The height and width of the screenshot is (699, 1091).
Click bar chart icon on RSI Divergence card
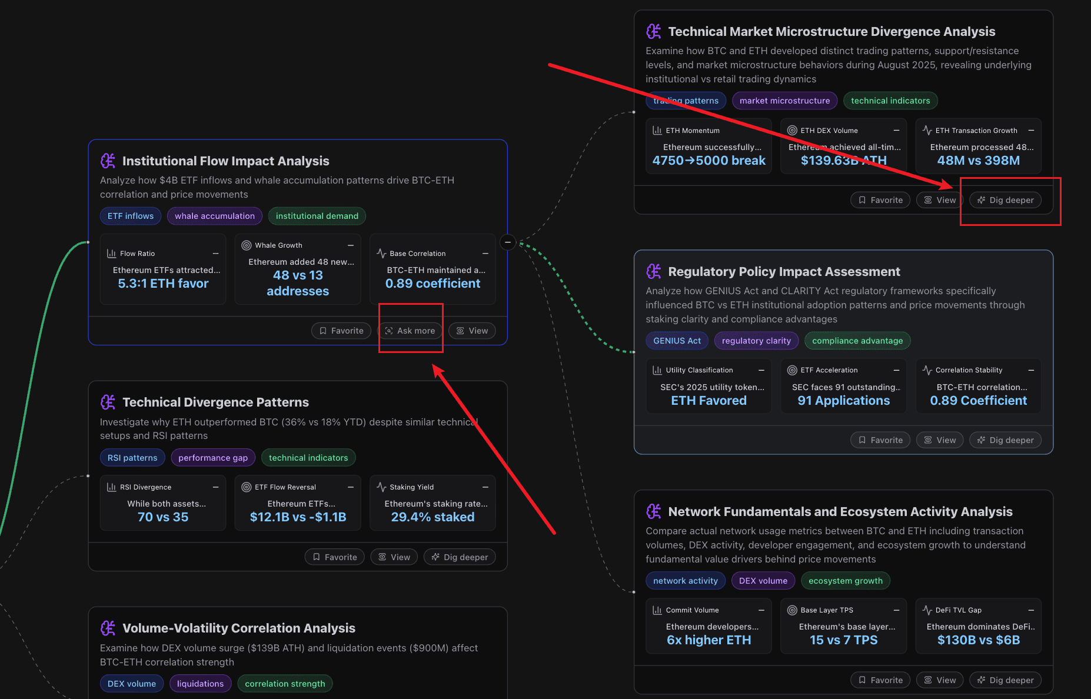point(111,487)
